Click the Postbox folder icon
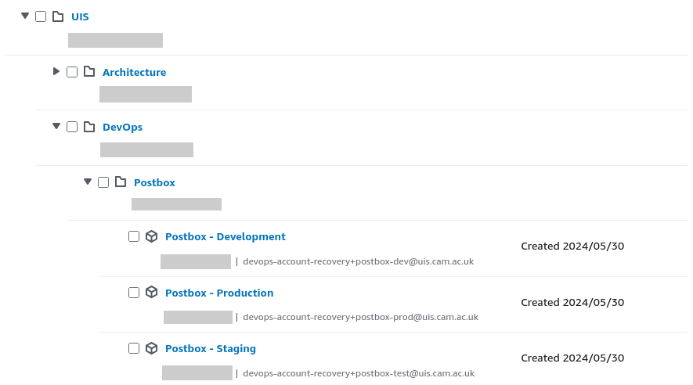Screen dimensions: 693x385 (x=121, y=182)
